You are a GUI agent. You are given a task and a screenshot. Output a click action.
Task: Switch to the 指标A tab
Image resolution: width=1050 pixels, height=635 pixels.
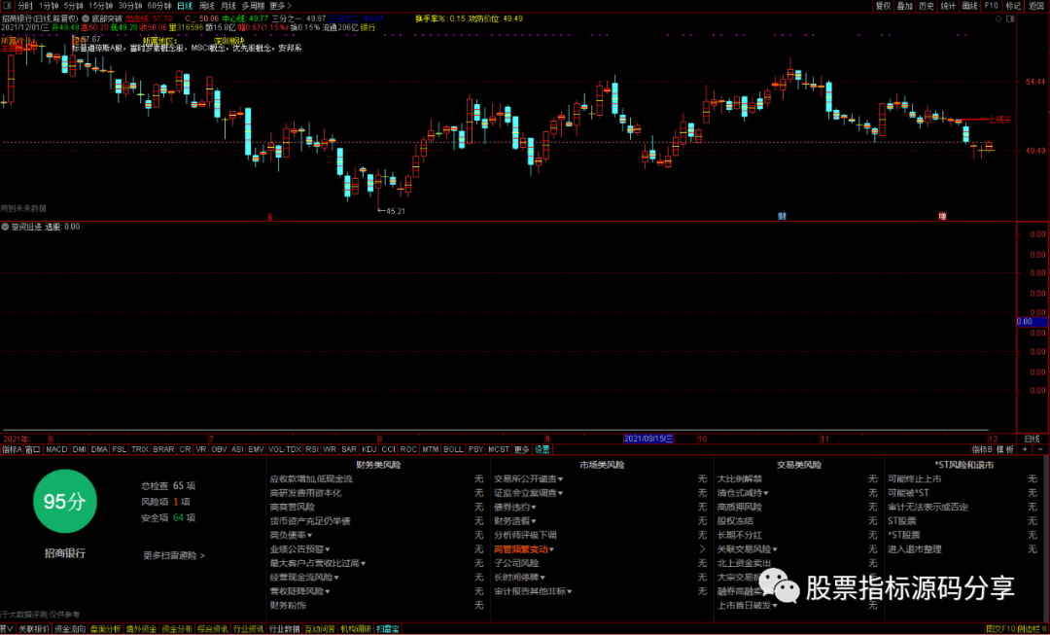(x=12, y=449)
